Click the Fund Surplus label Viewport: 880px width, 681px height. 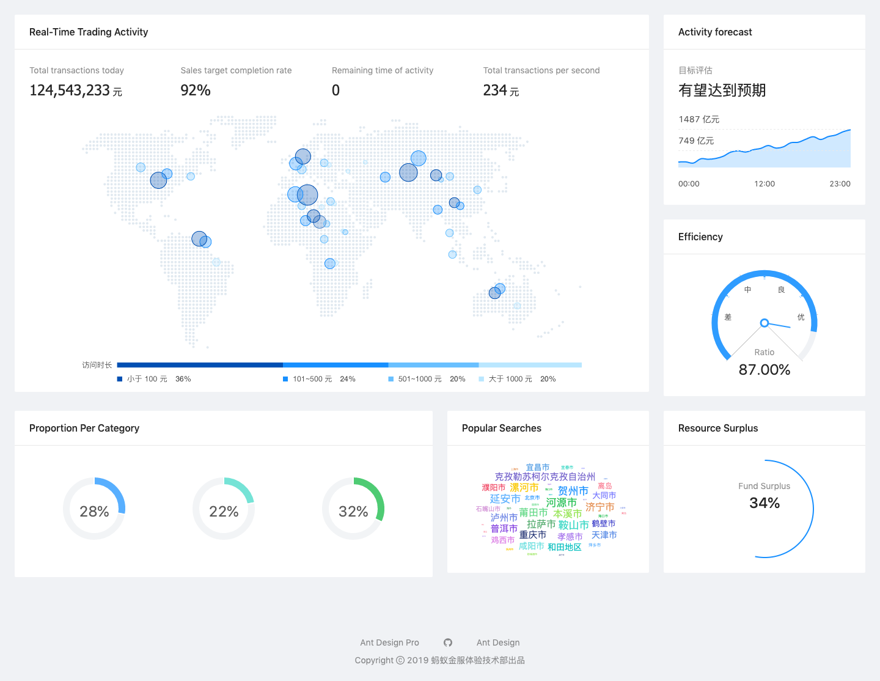[x=764, y=486]
